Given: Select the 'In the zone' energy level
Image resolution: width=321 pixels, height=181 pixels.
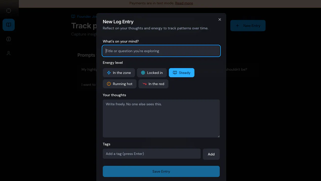Looking at the screenshot, I should click(119, 73).
